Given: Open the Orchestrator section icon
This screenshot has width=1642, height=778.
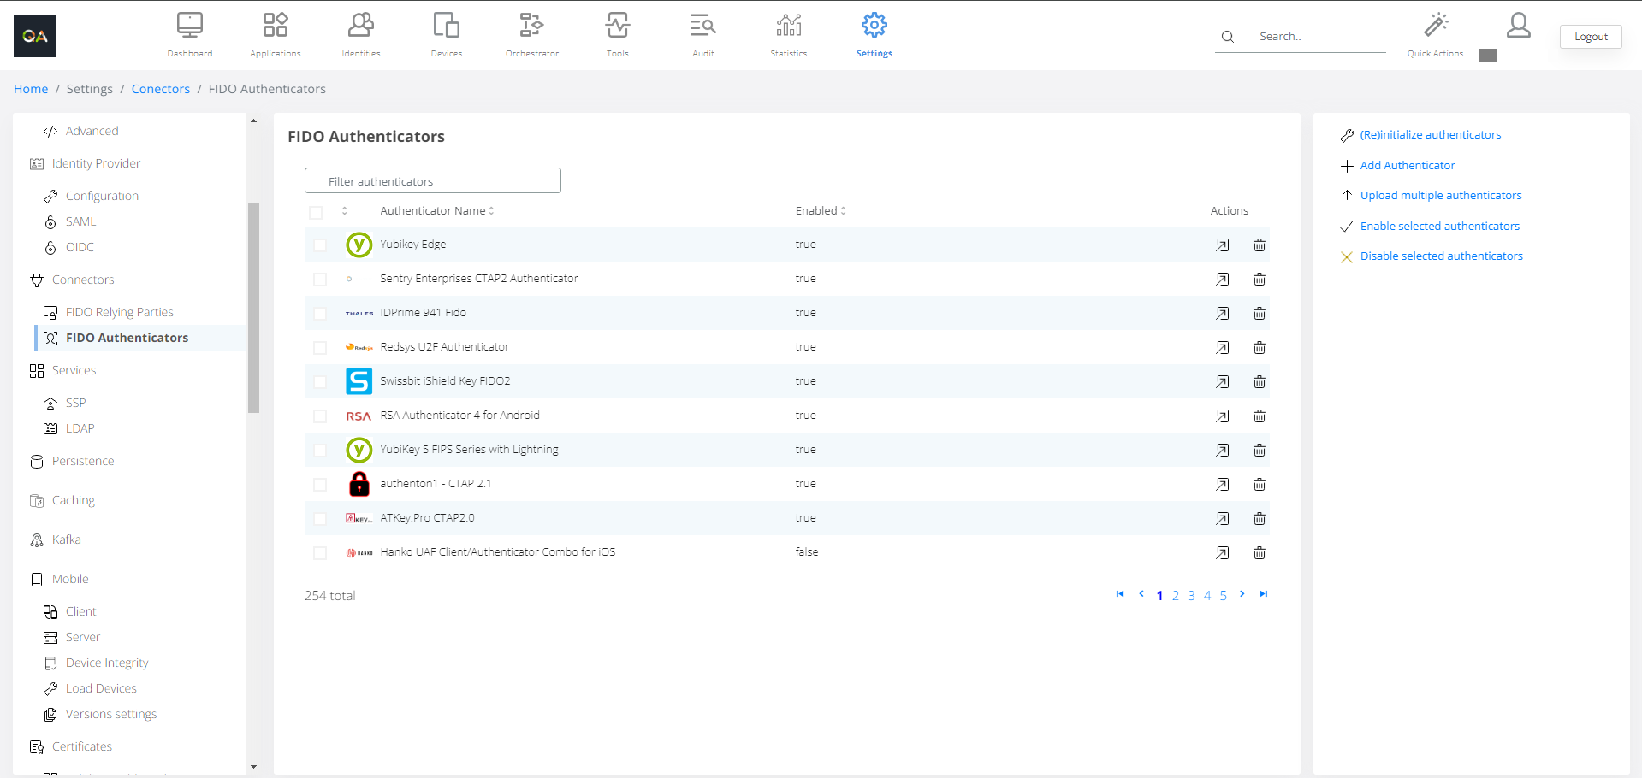Looking at the screenshot, I should [x=531, y=26].
